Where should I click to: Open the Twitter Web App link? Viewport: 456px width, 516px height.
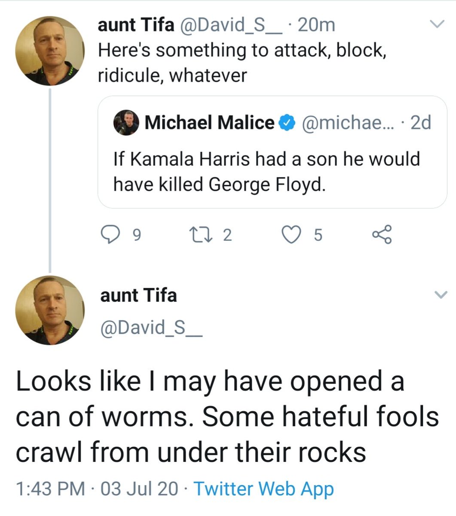point(263,489)
